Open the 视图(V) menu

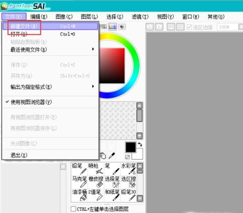[165, 17]
